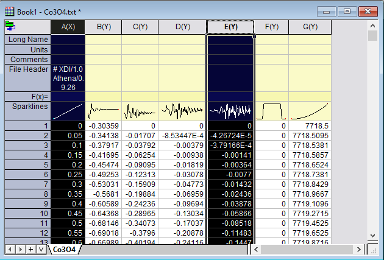
Task: Select column G(Y) header
Action: tap(310, 27)
